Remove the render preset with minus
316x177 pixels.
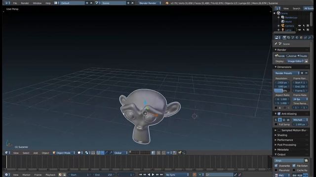click(306, 73)
